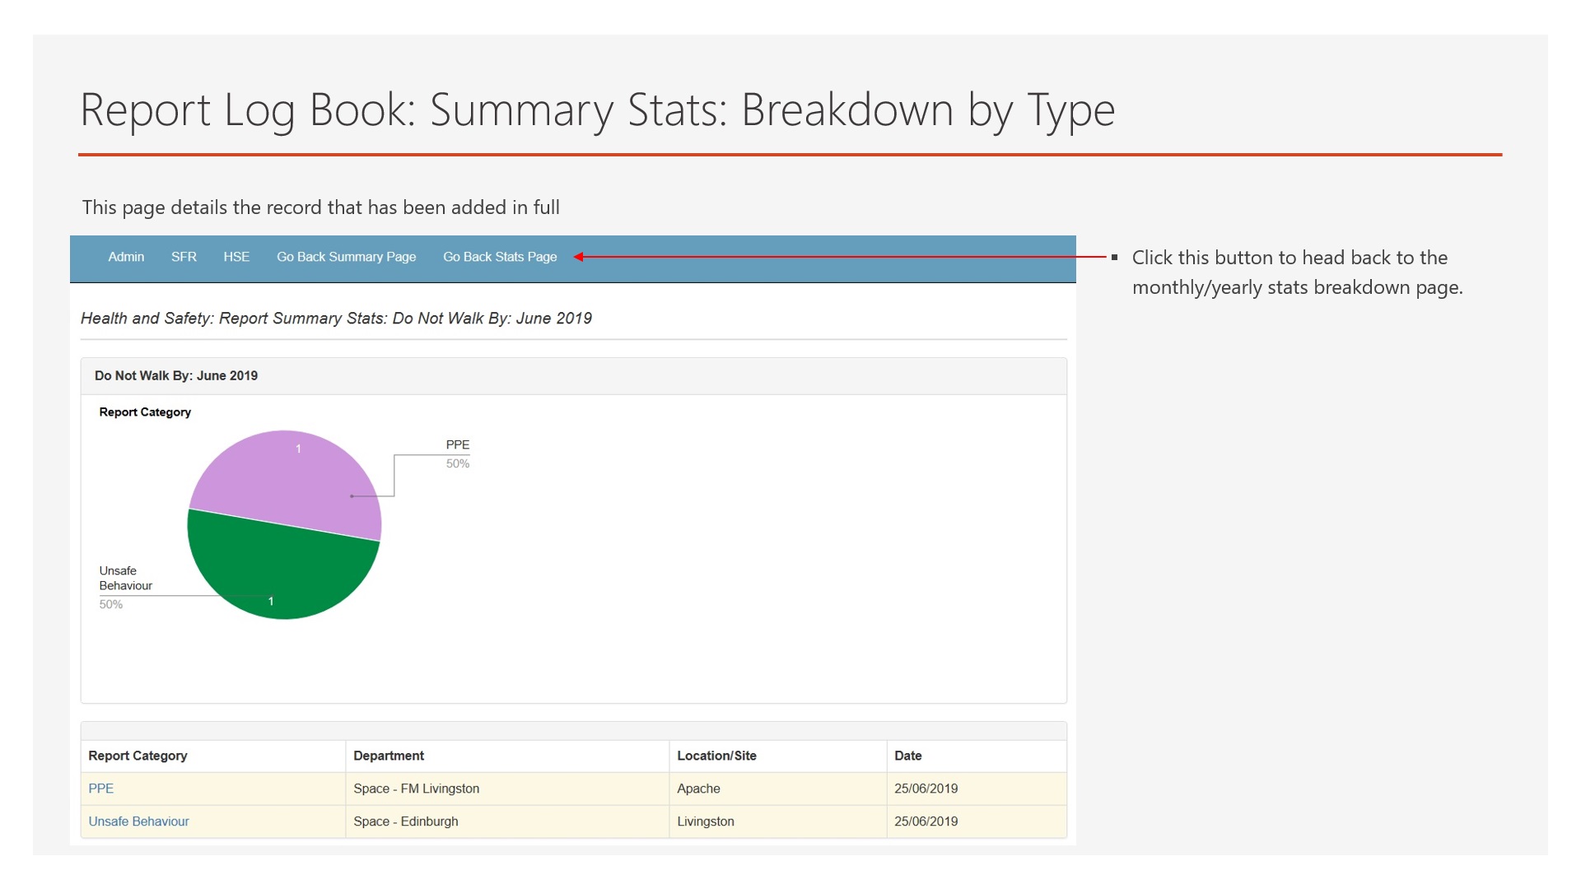The image size is (1581, 889).
Task: Select the SFR navigation item
Action: [183, 256]
